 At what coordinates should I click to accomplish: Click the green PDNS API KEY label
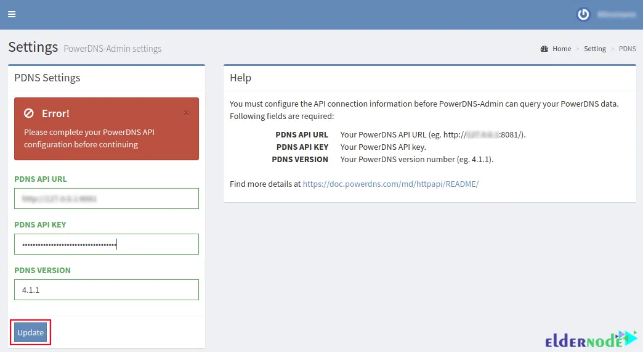tap(40, 225)
